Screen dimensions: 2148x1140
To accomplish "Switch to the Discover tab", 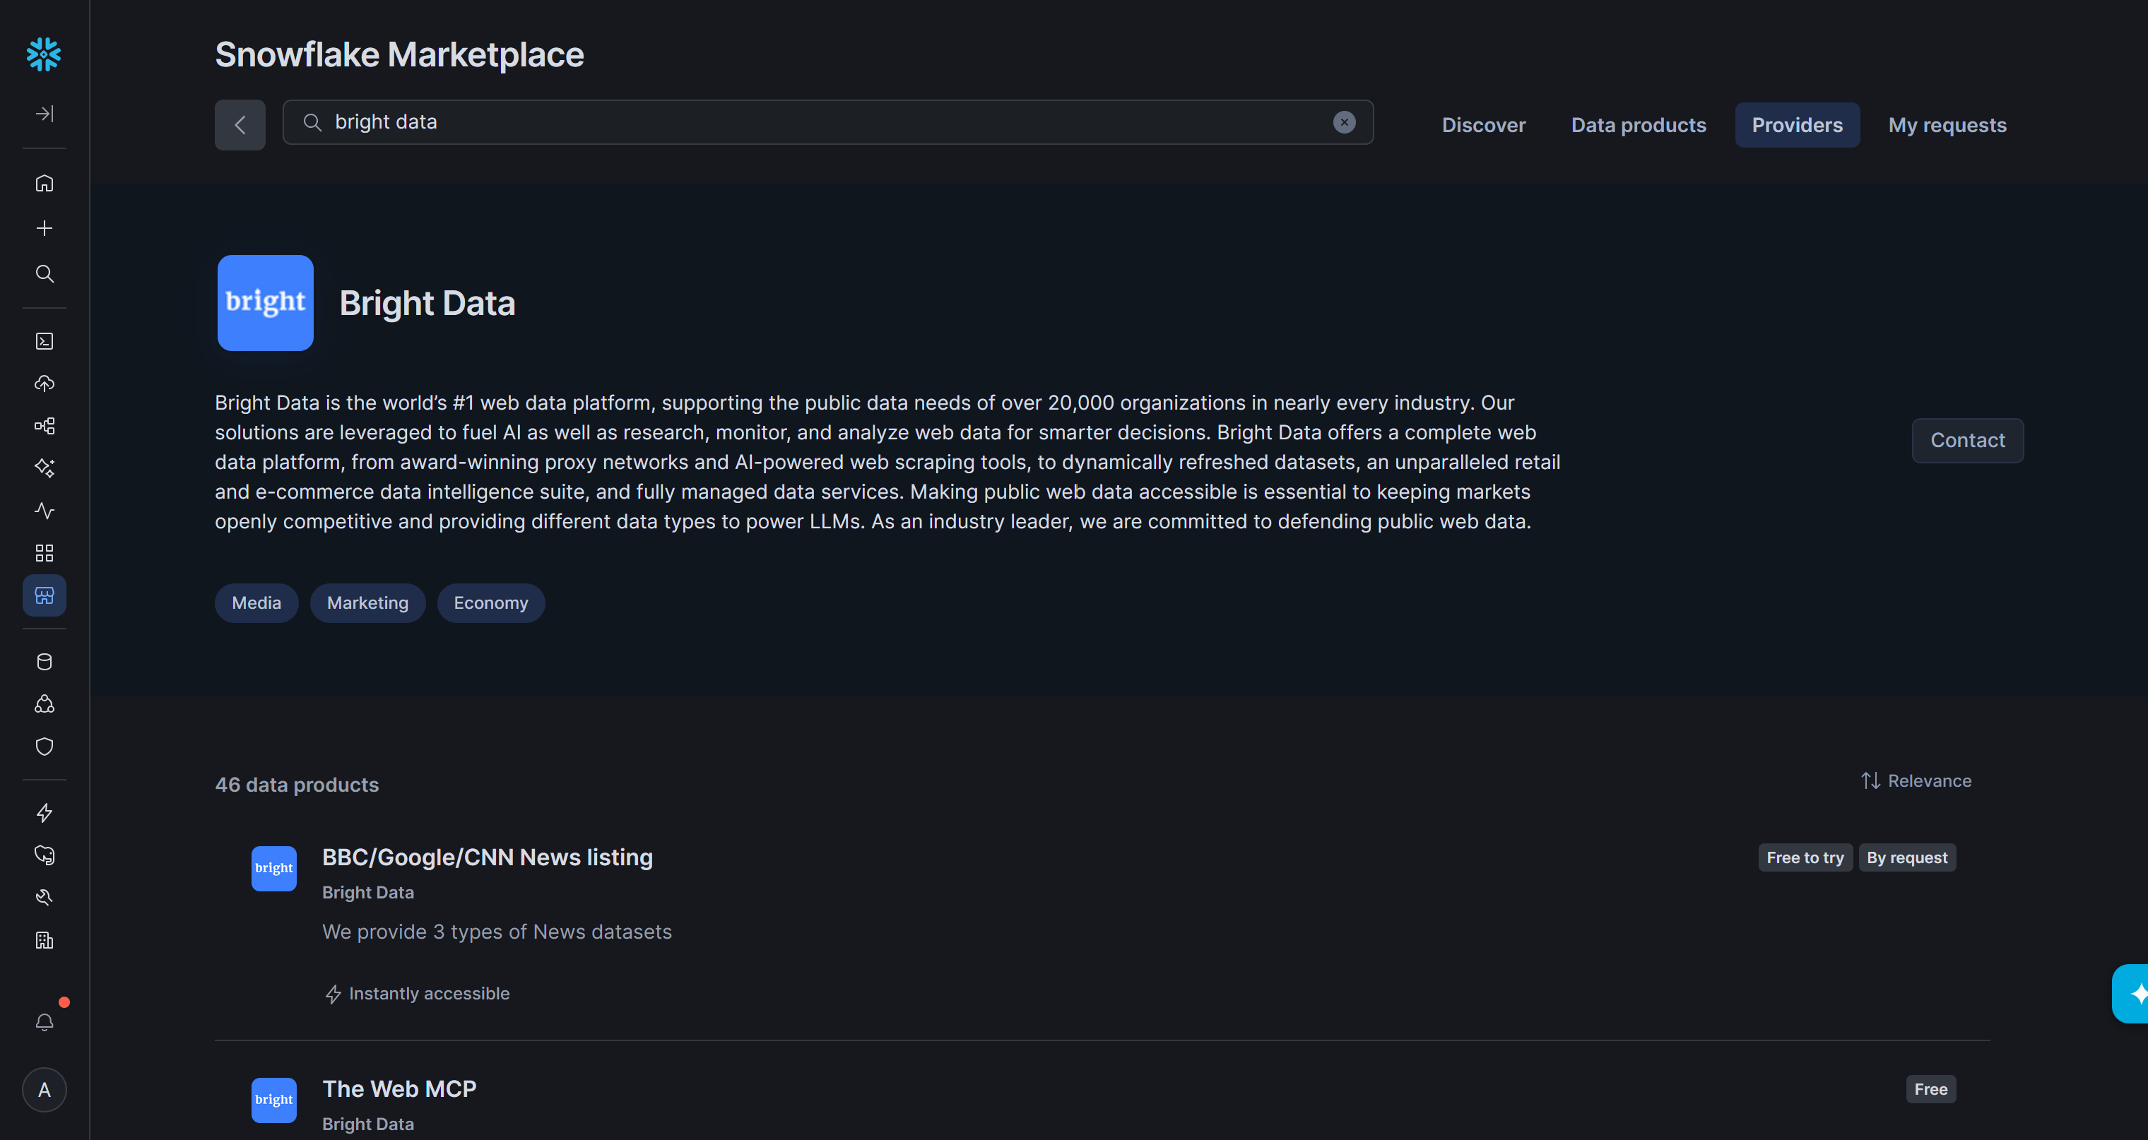I will tap(1483, 125).
